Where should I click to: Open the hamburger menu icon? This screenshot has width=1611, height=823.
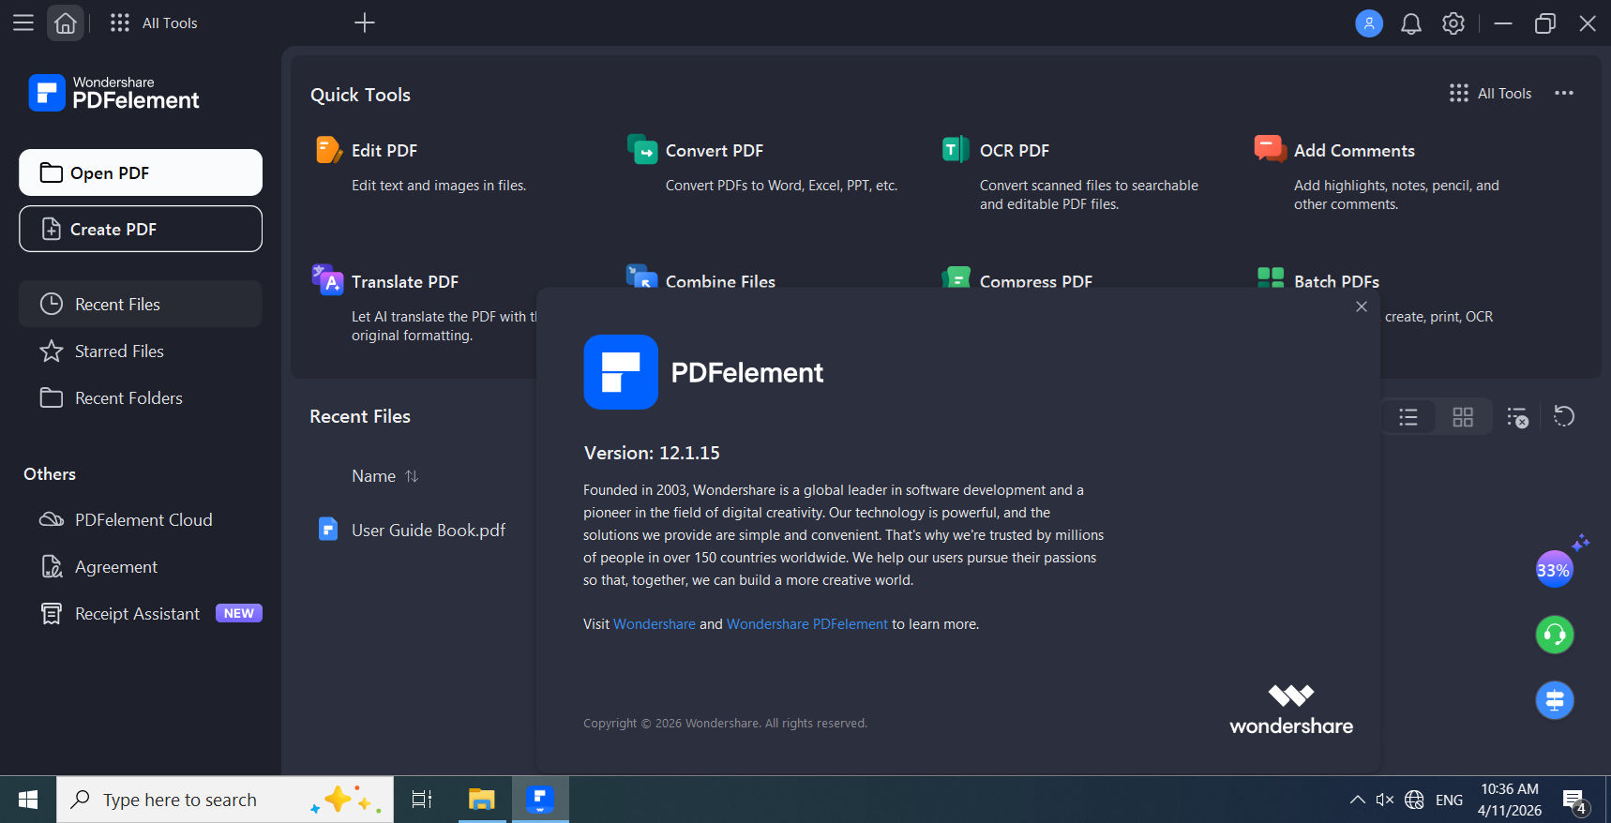23,22
